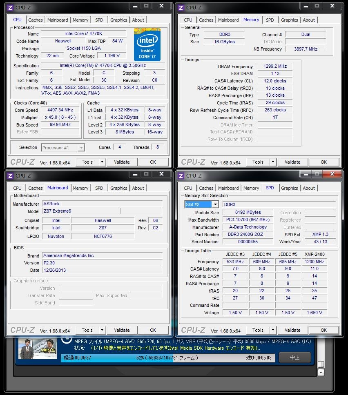This screenshot has width=348, height=395.
Task: Click the CPU-Z logo in the SPD window status bar
Action: (192, 331)
